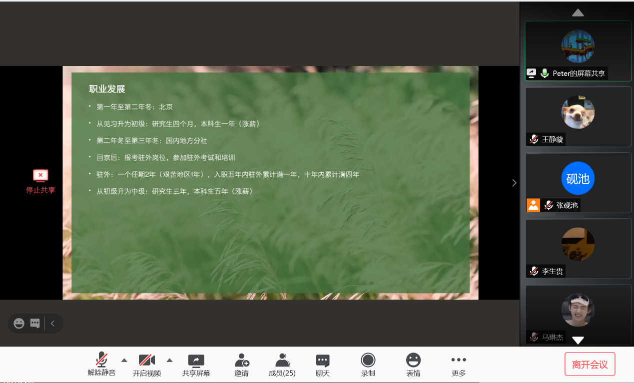Click the chat bubble icon in floating toolbar

35,324
